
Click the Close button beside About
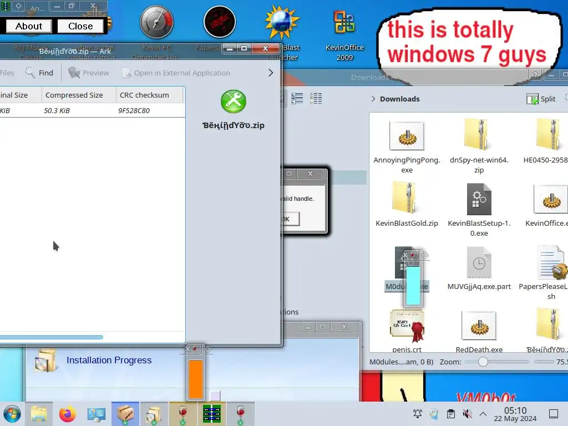[80, 26]
